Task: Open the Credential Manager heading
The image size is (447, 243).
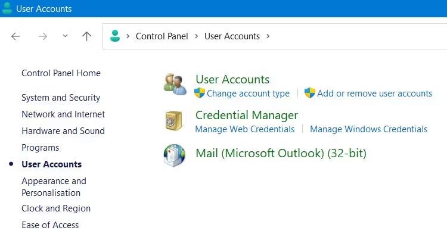Action: point(247,116)
